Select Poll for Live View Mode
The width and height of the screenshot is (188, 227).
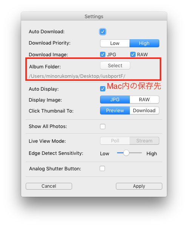[115, 141]
